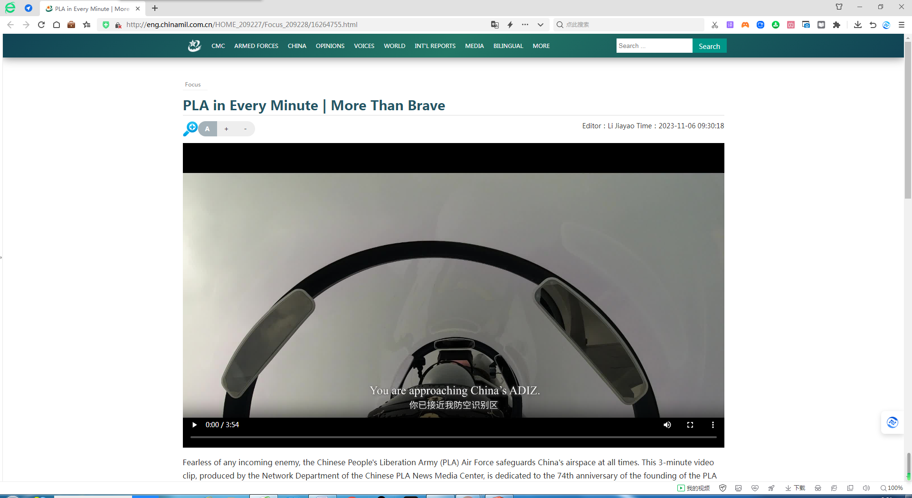Viewport: 912px width, 498px height.
Task: Toggle incognito glasses icon in status bar
Action: pyautogui.click(x=818, y=488)
